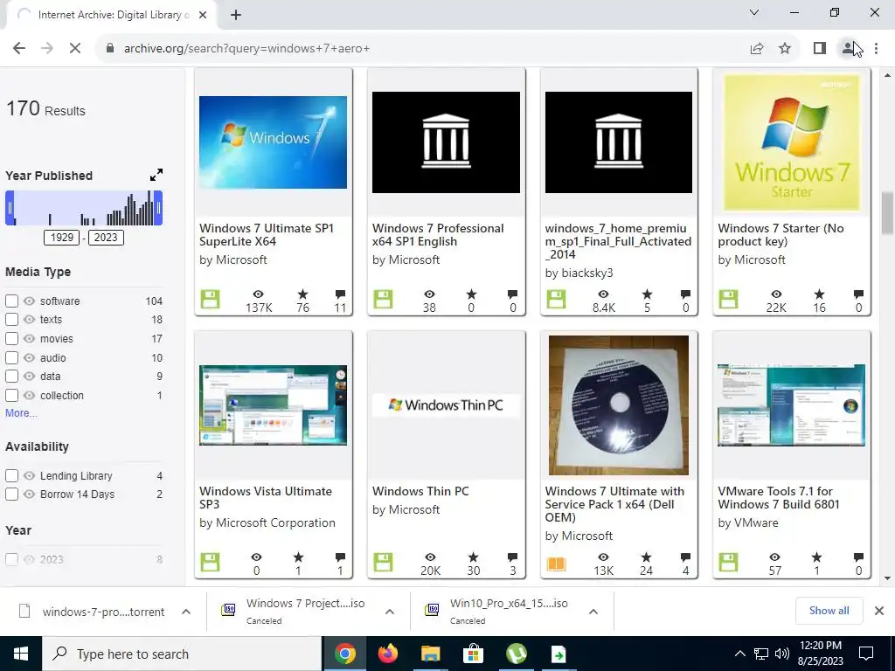
Task: Check the software media type filter
Action: [11, 301]
